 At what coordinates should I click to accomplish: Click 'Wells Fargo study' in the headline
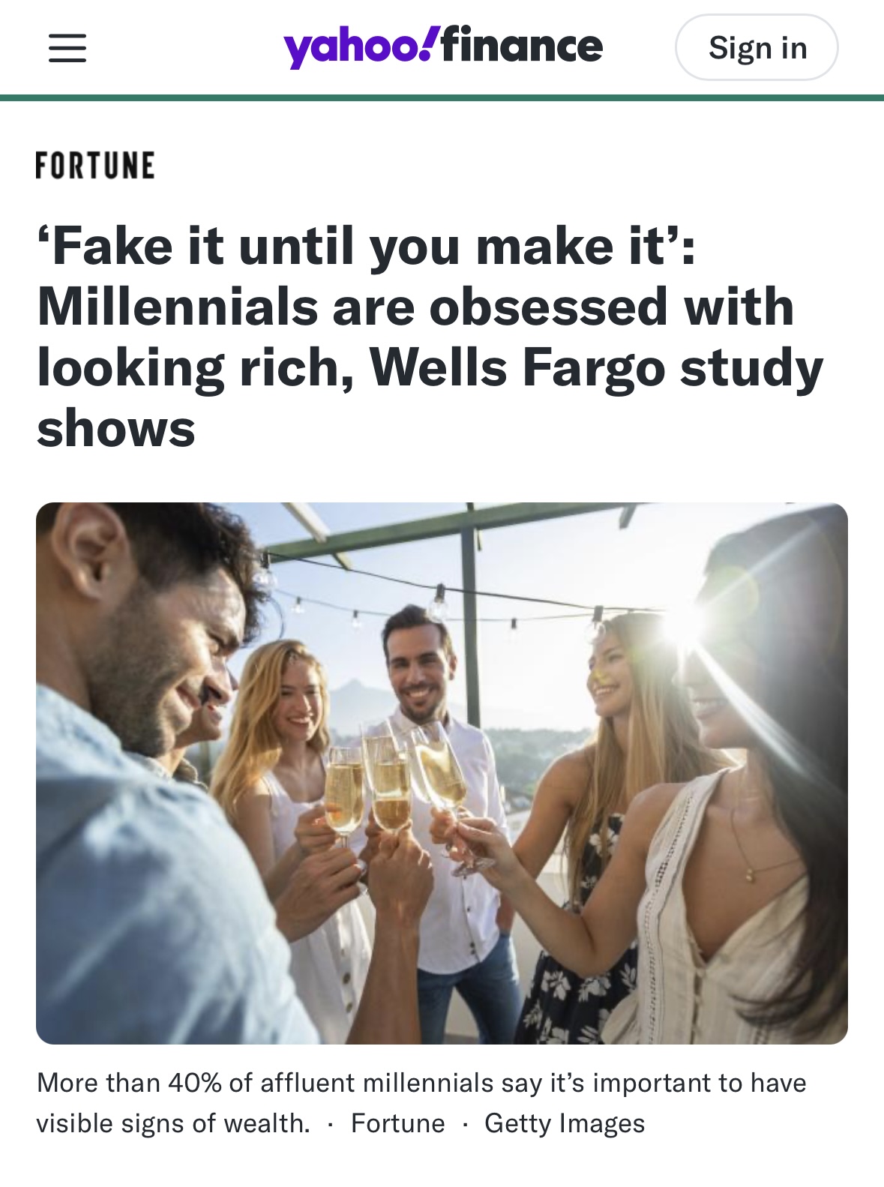(x=596, y=367)
